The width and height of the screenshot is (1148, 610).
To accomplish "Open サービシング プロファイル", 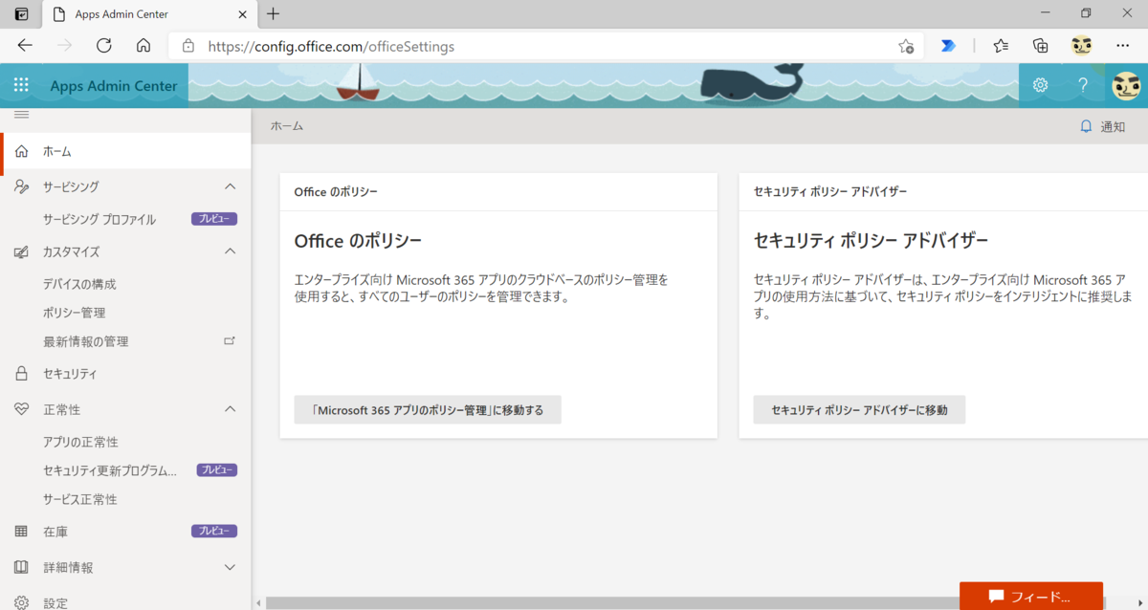I will (99, 219).
